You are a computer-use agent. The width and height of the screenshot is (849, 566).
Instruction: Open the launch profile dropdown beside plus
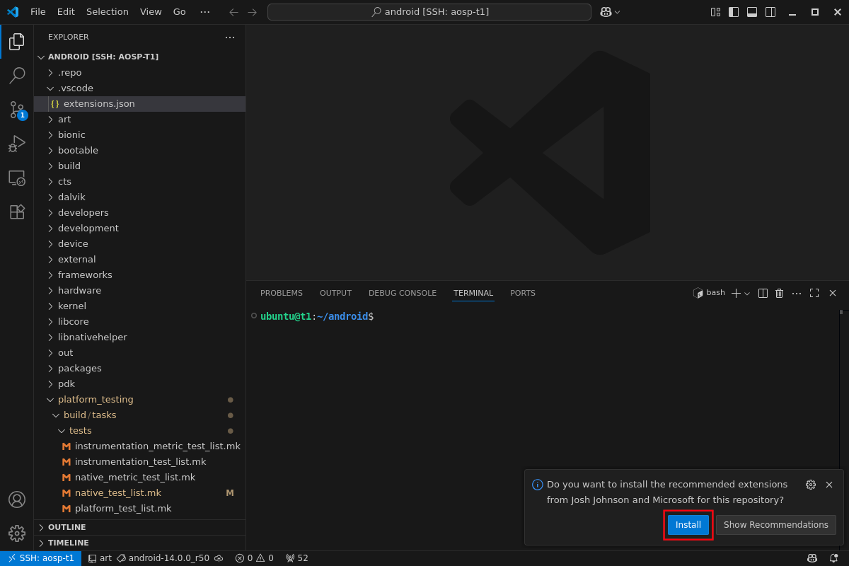pyautogui.click(x=747, y=293)
